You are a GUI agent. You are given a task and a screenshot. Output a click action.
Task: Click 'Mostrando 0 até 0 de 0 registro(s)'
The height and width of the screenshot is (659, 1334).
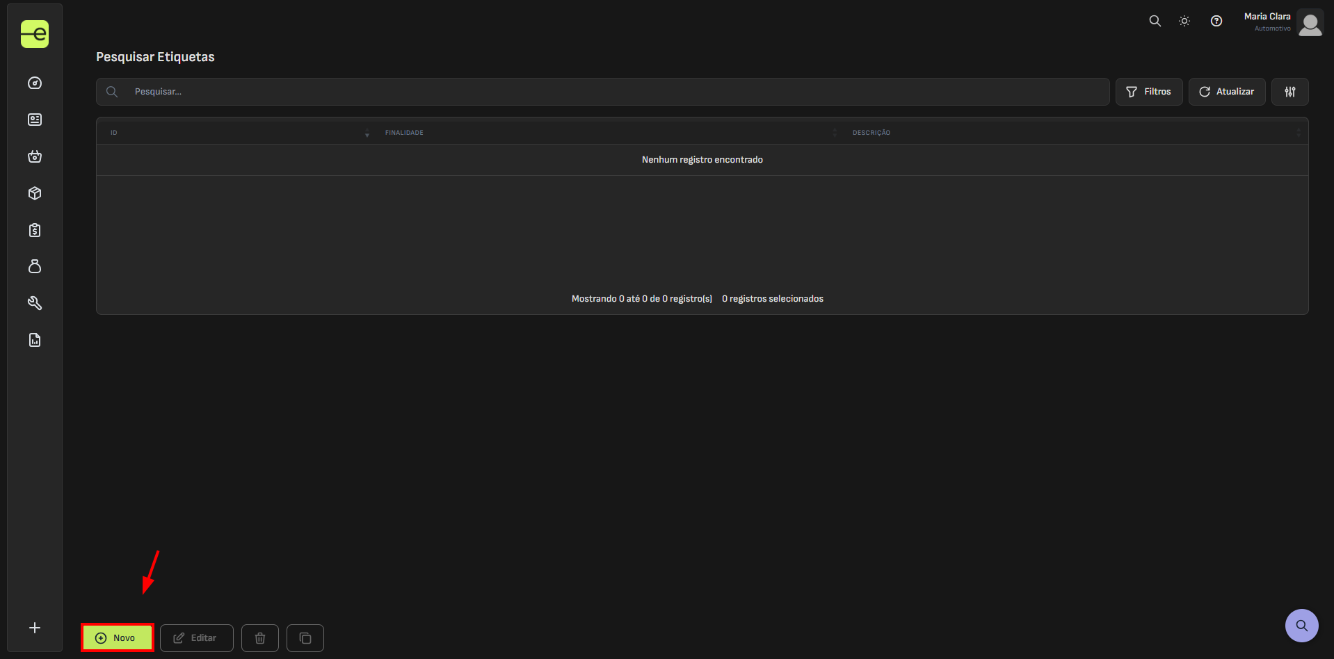click(x=642, y=299)
